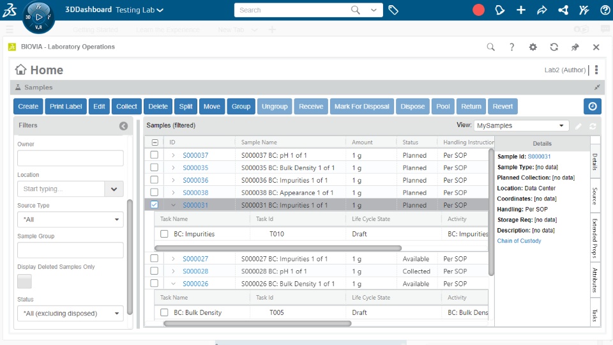Open the MySamples view dropdown
The width and height of the screenshot is (613, 345).
[521, 126]
